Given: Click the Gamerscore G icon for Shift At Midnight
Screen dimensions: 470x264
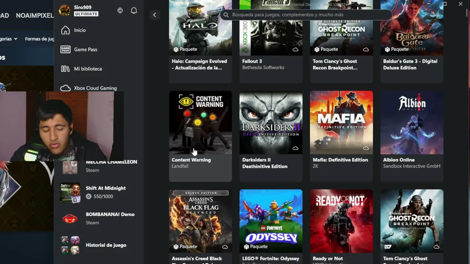Looking at the screenshot, I should click(88, 197).
